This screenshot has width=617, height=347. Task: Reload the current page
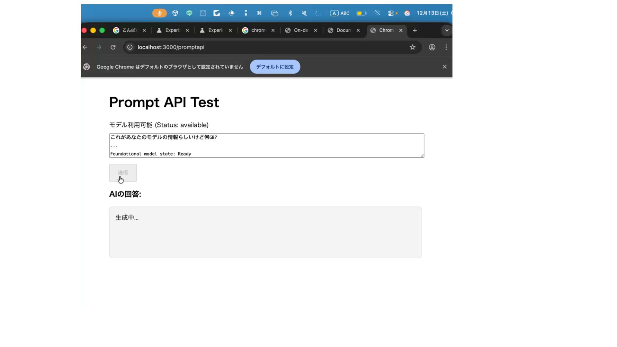point(113,47)
